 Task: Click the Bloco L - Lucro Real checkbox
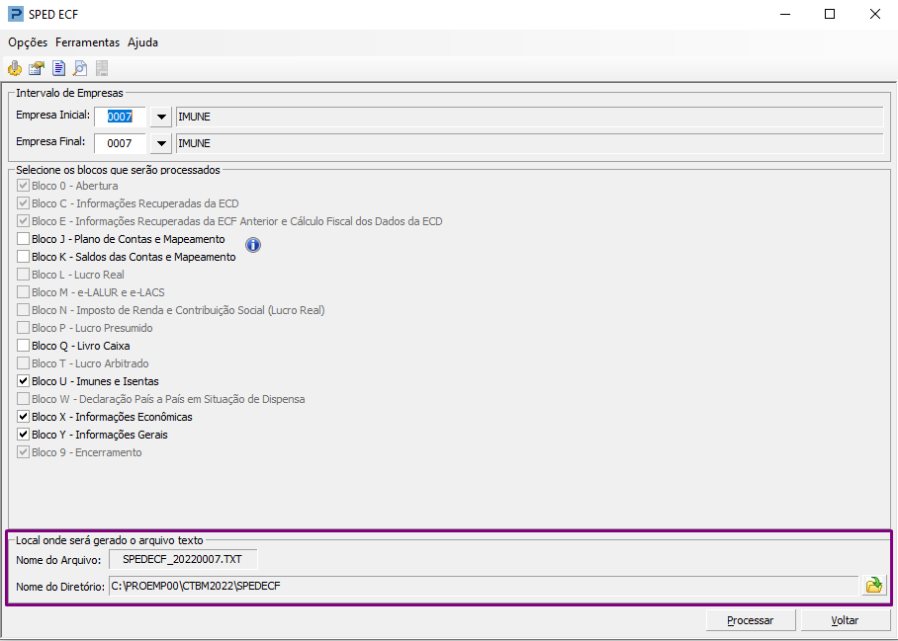(x=23, y=275)
